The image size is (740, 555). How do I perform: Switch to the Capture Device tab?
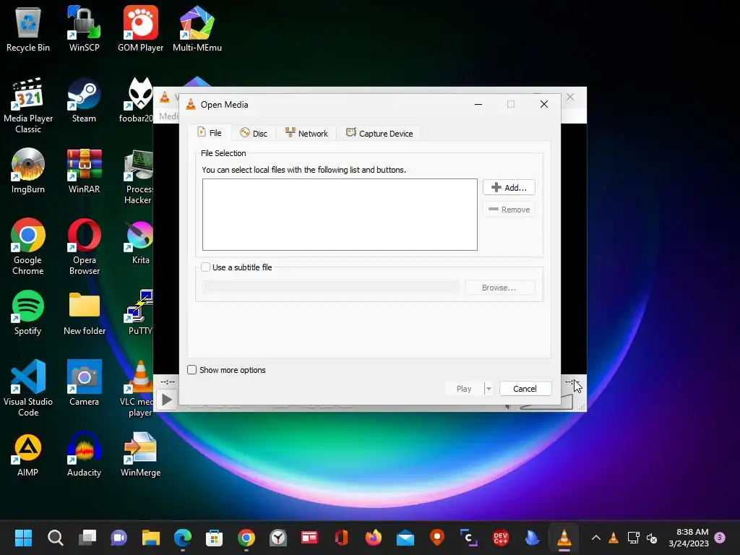click(379, 133)
